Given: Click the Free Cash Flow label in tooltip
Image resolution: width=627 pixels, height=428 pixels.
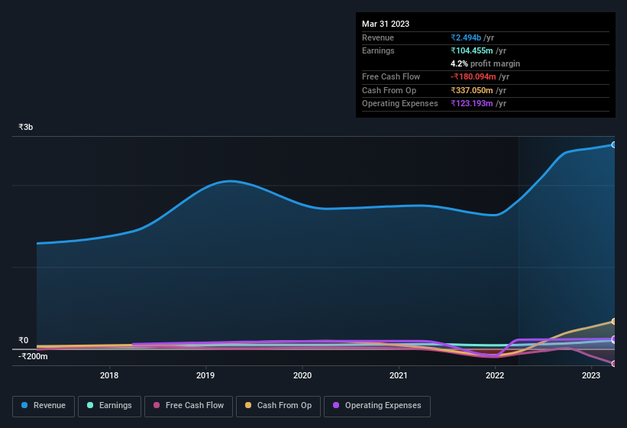Looking at the screenshot, I should 391,76.
